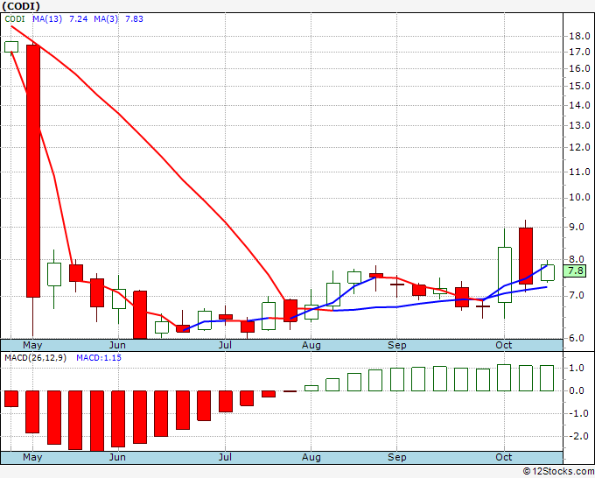Click the red June candlestick reaching 6.0
The width and height of the screenshot is (595, 478).
(x=140, y=315)
